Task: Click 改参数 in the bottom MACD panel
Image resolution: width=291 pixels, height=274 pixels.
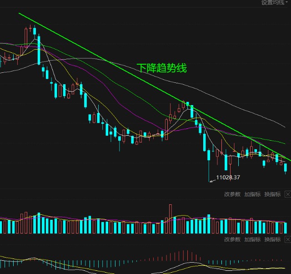Action: pyautogui.click(x=232, y=240)
